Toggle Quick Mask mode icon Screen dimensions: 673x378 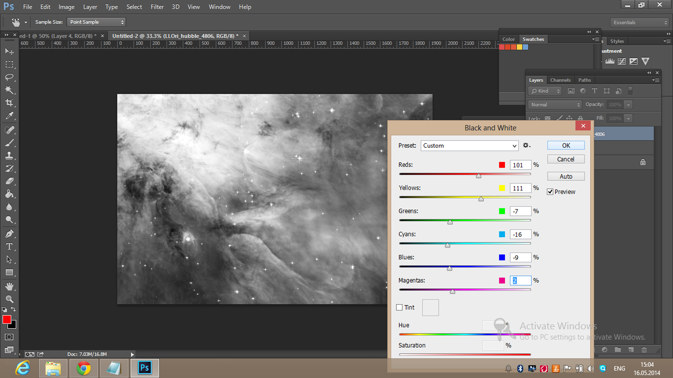[9, 337]
